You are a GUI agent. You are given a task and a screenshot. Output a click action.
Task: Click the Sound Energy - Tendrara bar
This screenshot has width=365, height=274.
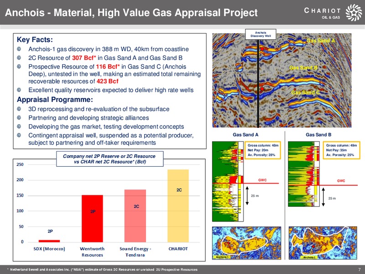[135, 216]
